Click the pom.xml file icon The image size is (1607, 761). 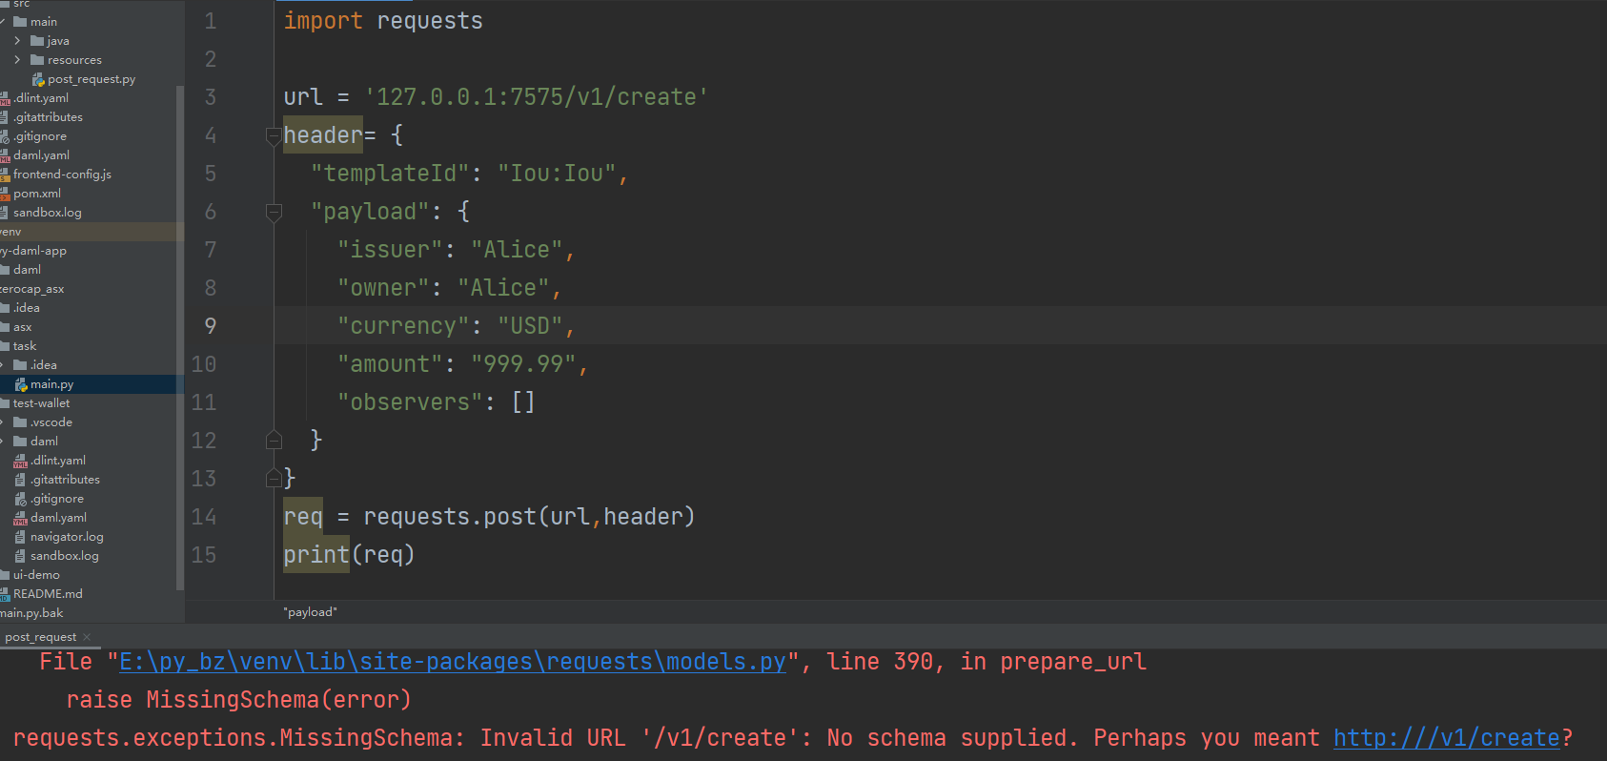point(5,194)
